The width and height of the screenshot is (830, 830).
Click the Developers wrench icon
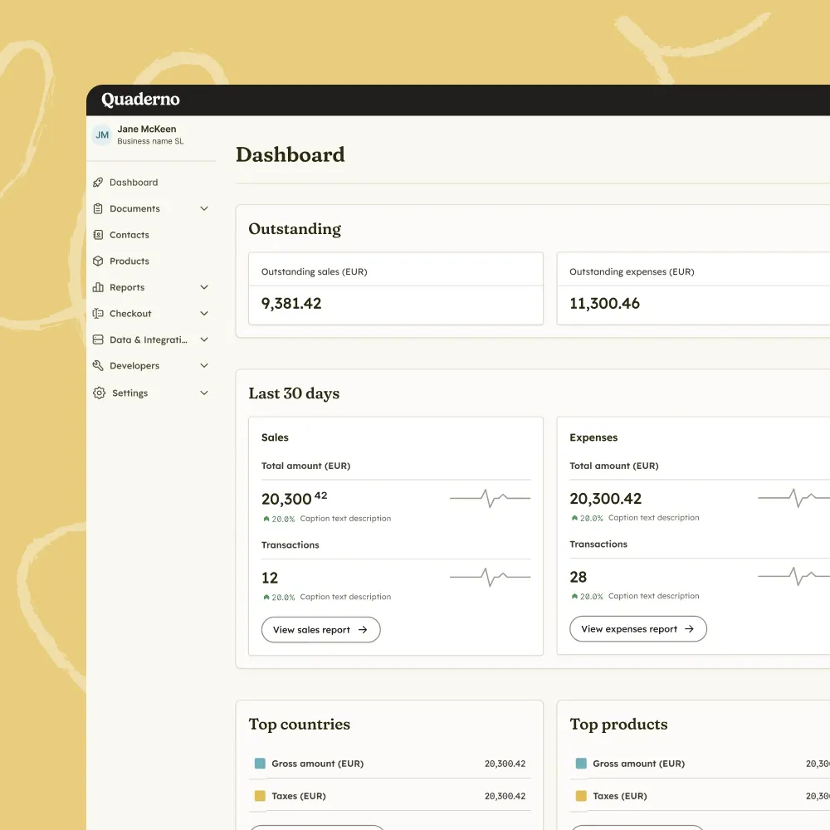[x=99, y=365]
